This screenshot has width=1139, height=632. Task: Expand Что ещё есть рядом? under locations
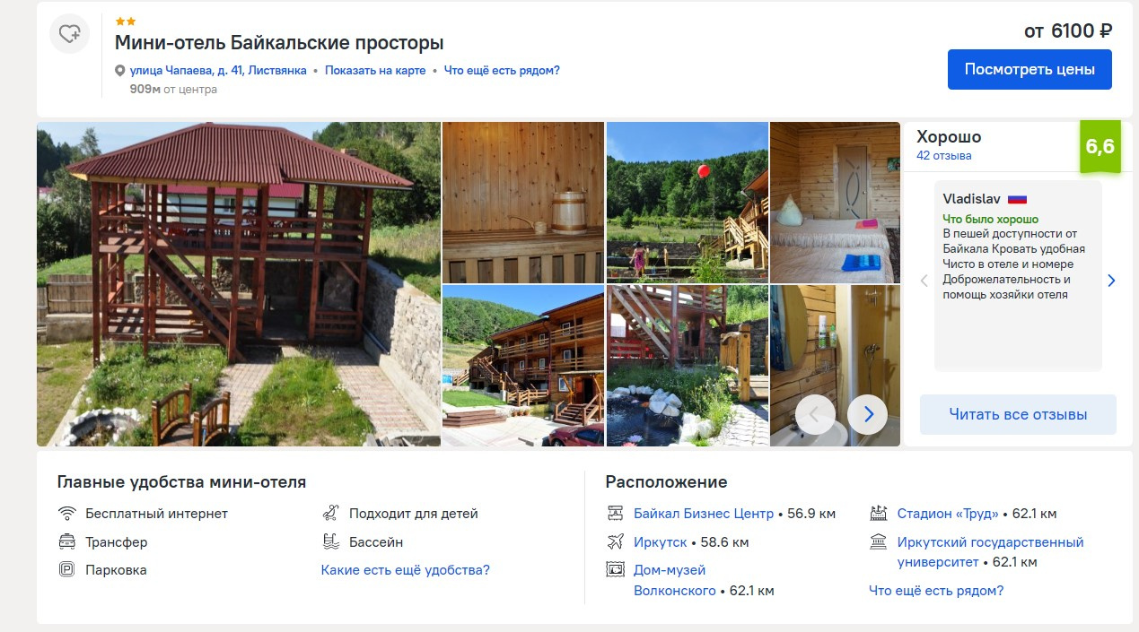(x=936, y=591)
